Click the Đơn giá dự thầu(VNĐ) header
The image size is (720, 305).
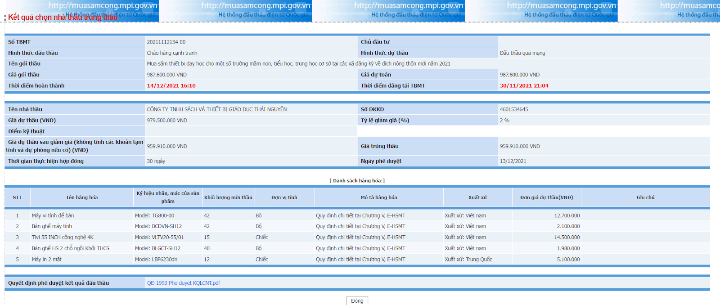click(546, 197)
